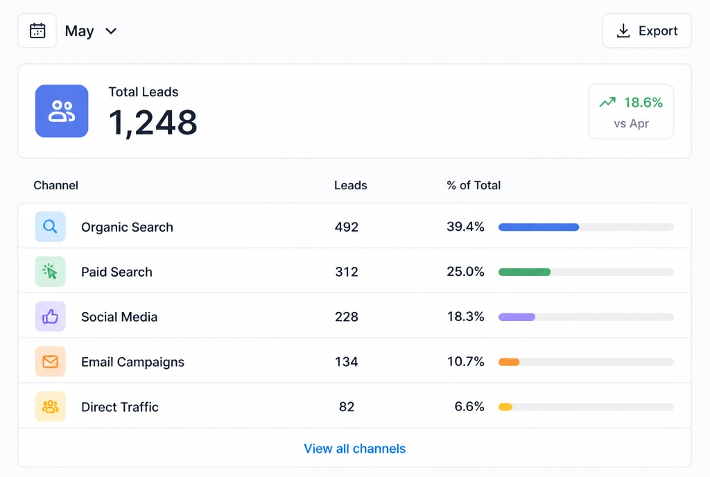Click the 39.4% percentage value
The height and width of the screenshot is (477, 710).
click(x=465, y=226)
